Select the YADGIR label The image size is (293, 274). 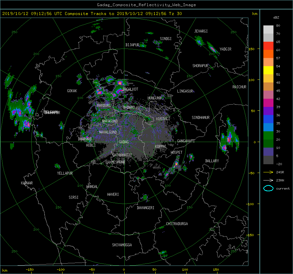225,49
